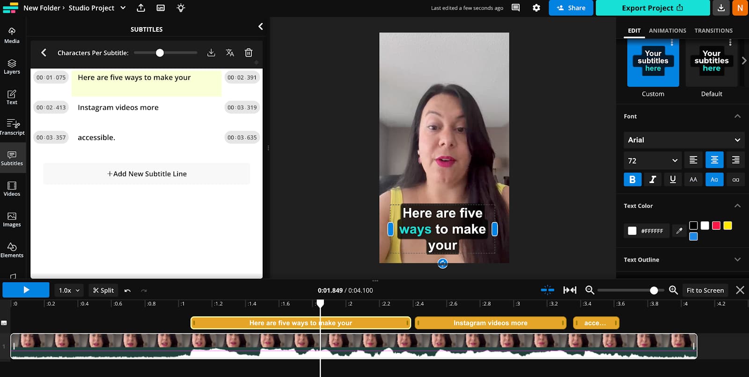The width and height of the screenshot is (749, 377).
Task: Switch to the Transitions tab
Action: (x=713, y=30)
